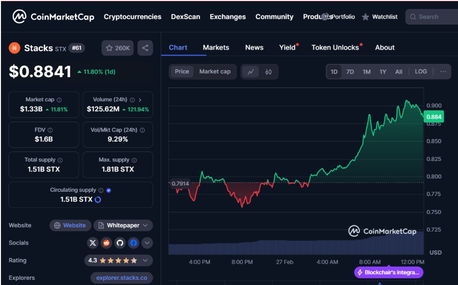
Task: Toggle chart to Market cap view
Action: [215, 71]
